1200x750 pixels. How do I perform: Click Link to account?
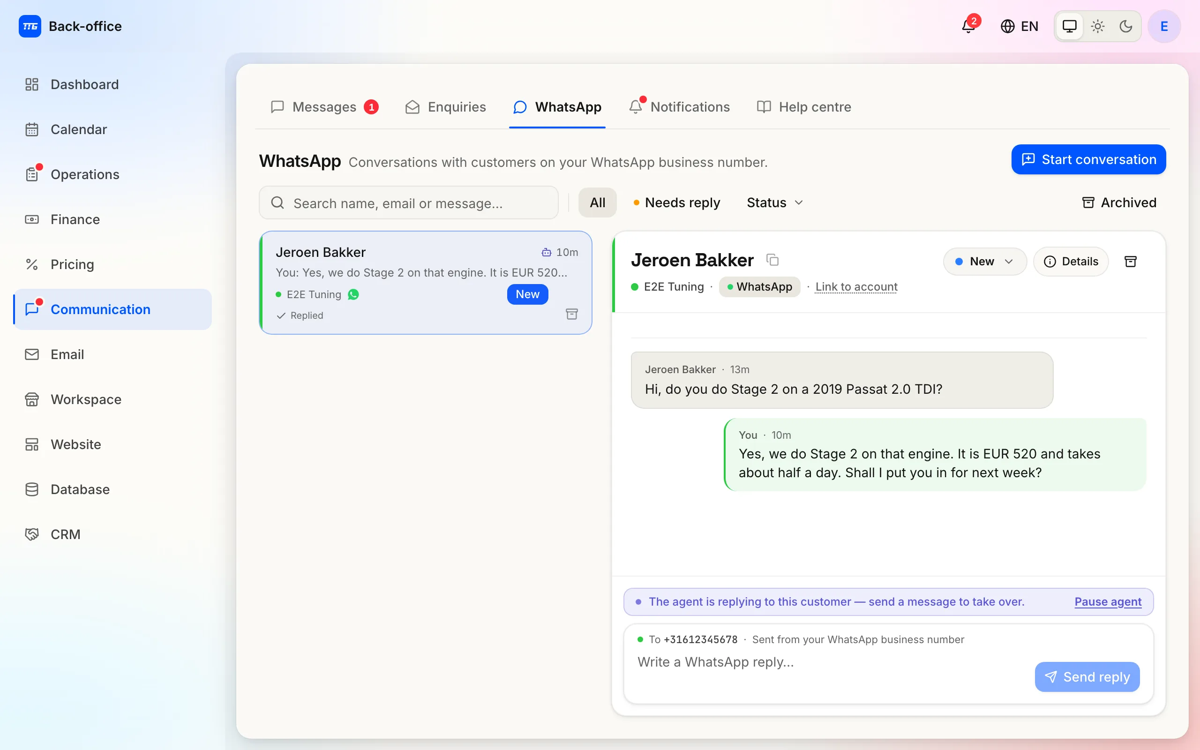click(856, 287)
